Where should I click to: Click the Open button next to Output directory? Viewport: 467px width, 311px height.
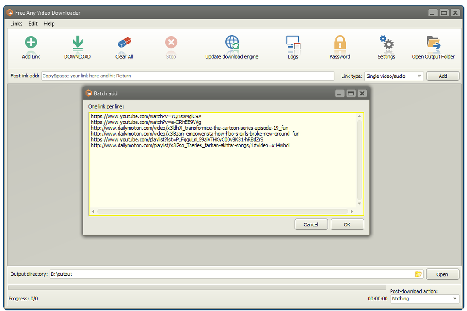[442, 274]
